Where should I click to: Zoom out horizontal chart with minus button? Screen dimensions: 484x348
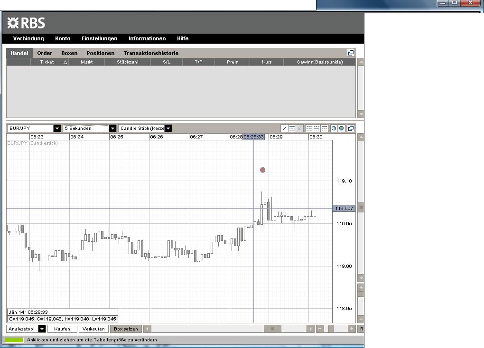320,329
